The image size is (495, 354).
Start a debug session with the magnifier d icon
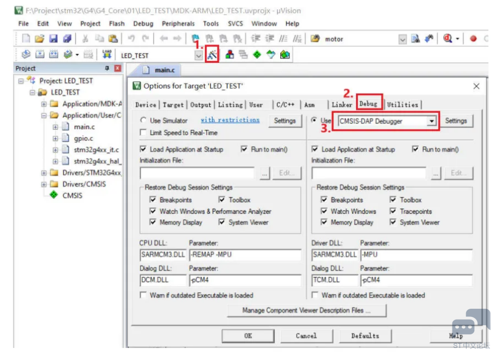[x=448, y=39]
